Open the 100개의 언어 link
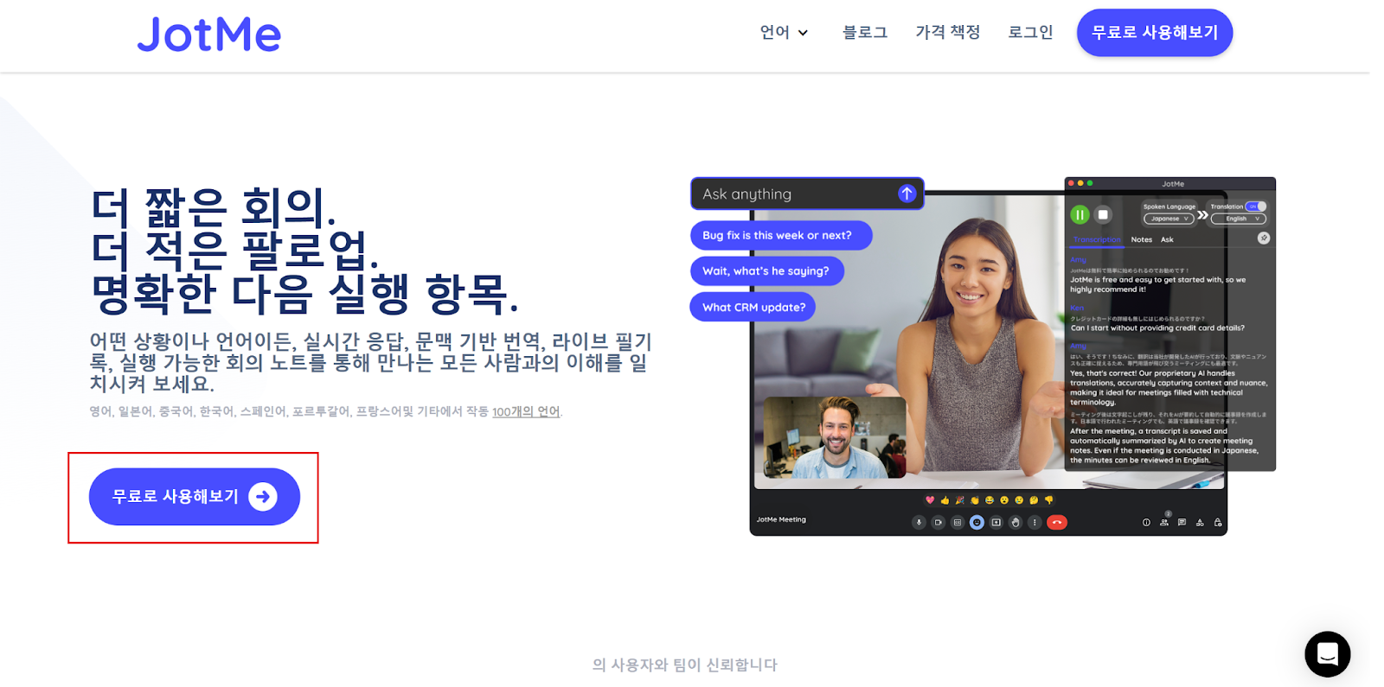This screenshot has width=1384, height=687. point(526,412)
